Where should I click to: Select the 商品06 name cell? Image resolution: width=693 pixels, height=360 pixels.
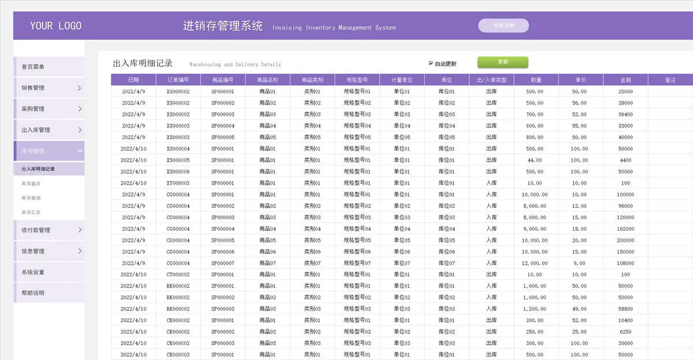[267, 252]
